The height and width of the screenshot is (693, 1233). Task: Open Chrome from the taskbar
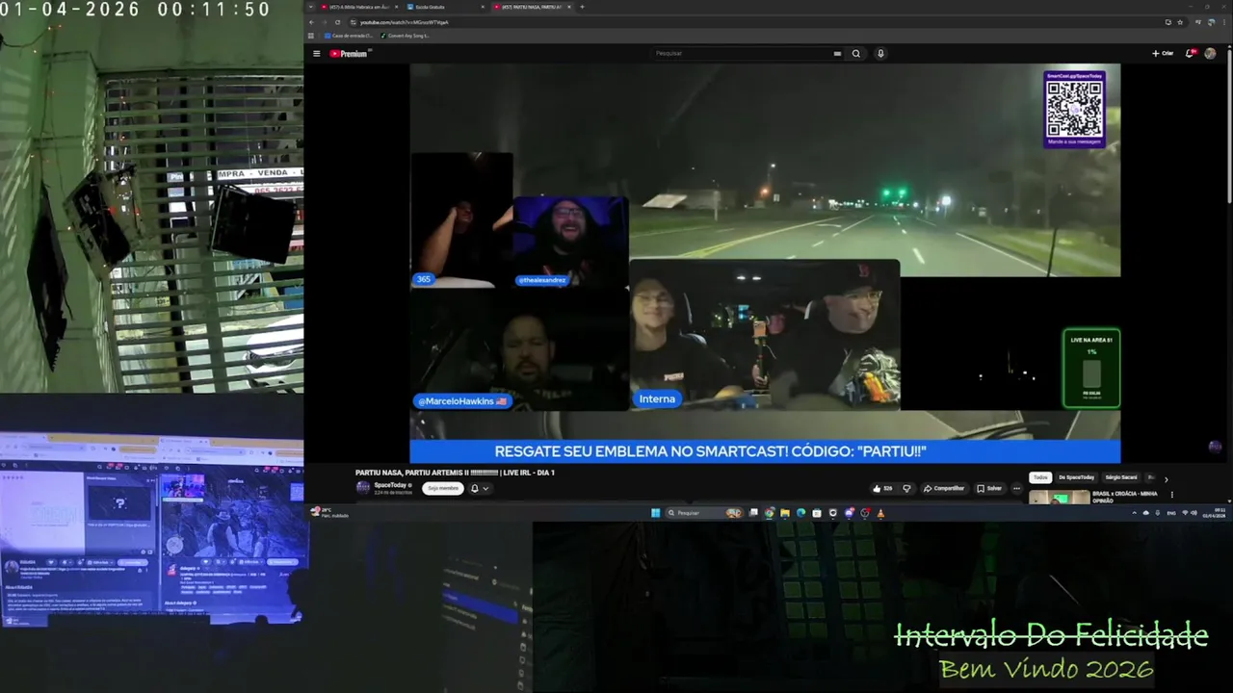pyautogui.click(x=769, y=513)
